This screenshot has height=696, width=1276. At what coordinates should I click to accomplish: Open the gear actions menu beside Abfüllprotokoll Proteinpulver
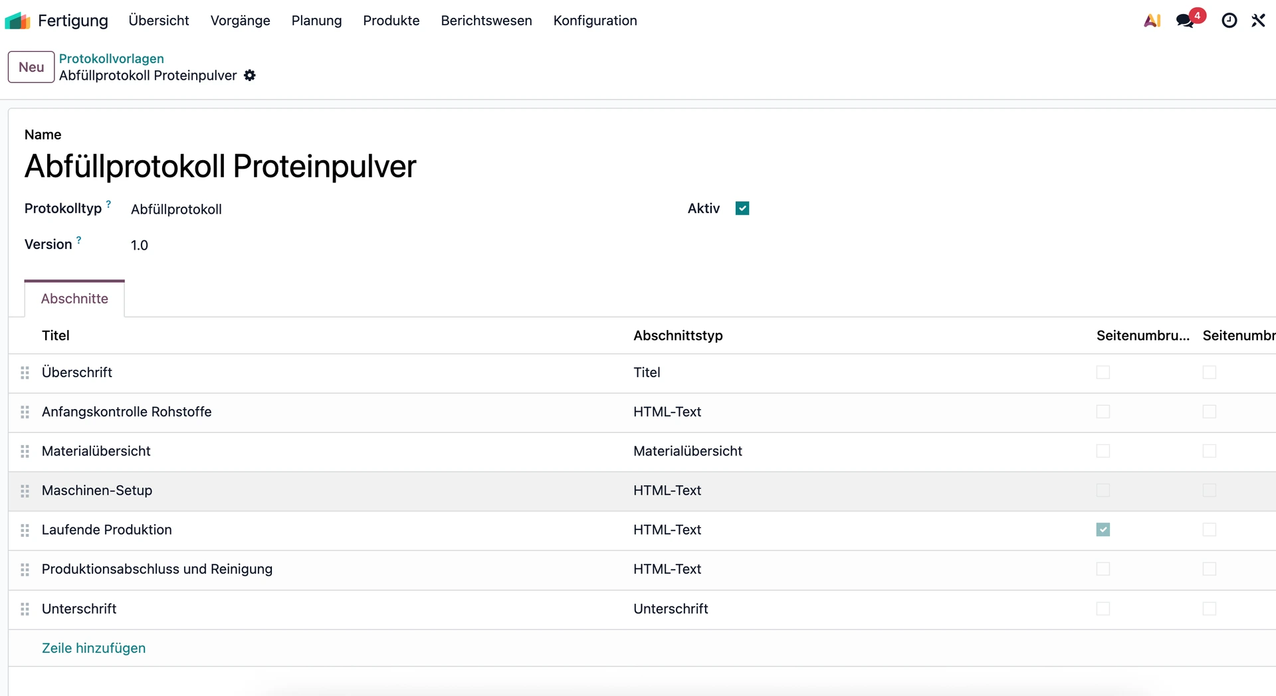pyautogui.click(x=250, y=75)
